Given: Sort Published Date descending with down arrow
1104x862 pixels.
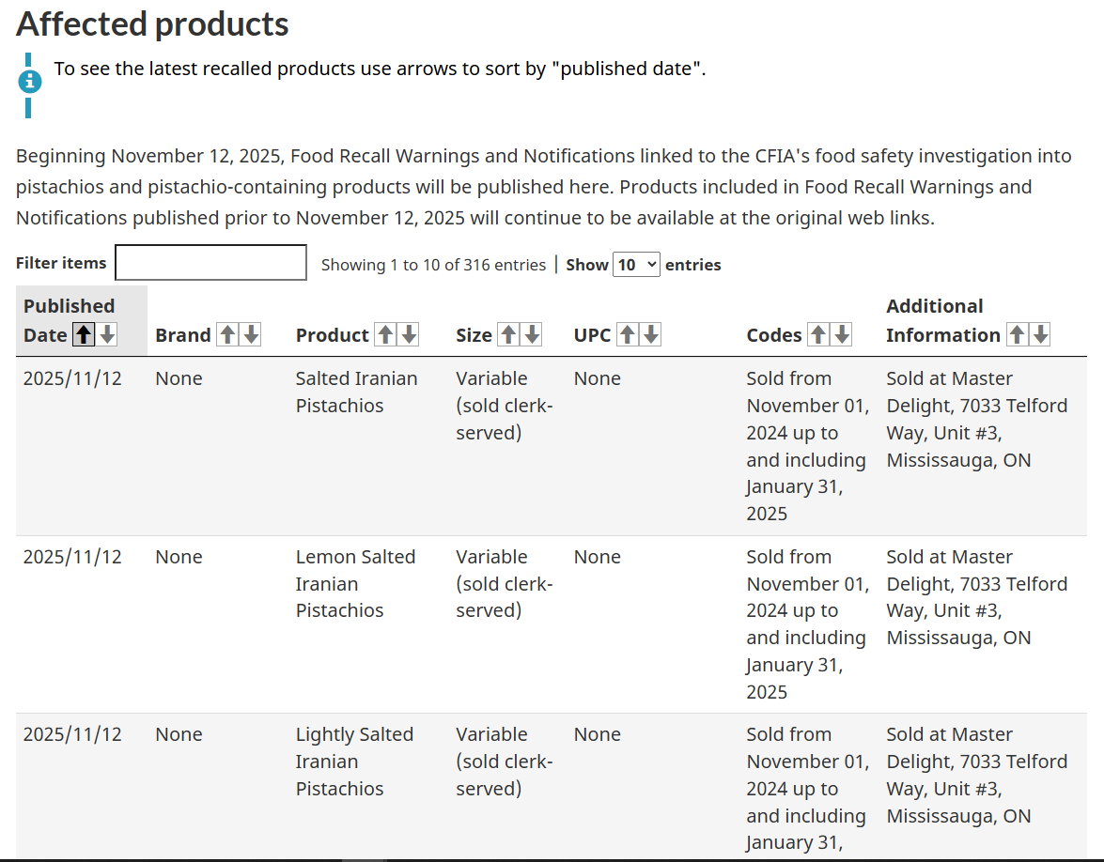Looking at the screenshot, I should click(x=107, y=334).
